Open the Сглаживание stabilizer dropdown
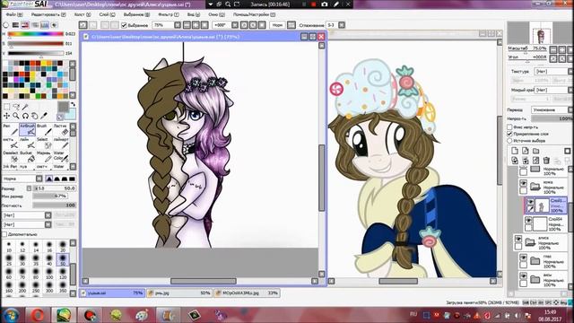 click(x=342, y=25)
